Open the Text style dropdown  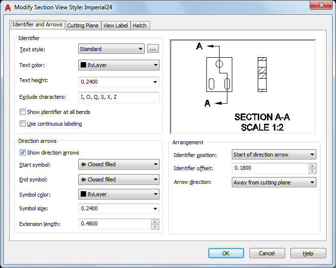[112, 49]
